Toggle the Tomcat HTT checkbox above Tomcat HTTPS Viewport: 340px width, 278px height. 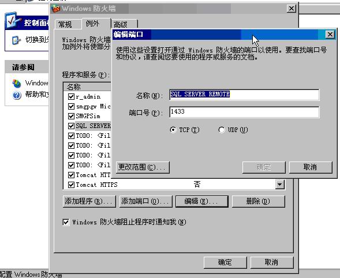pyautogui.click(x=71, y=175)
